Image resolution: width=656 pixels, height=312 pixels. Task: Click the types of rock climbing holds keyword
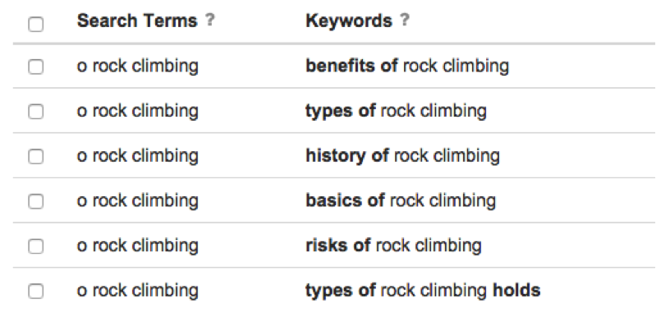(423, 291)
